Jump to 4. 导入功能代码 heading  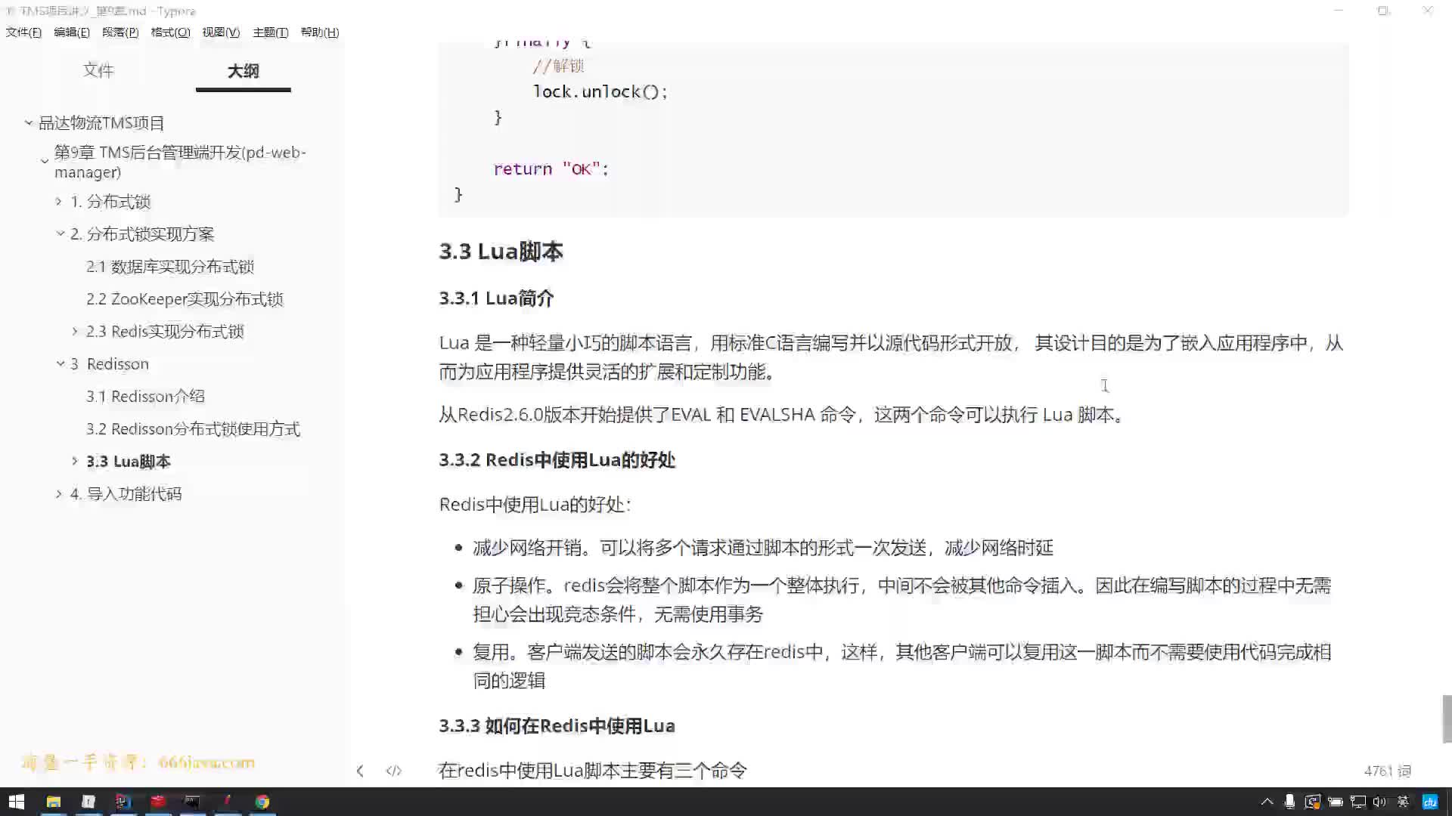[126, 494]
